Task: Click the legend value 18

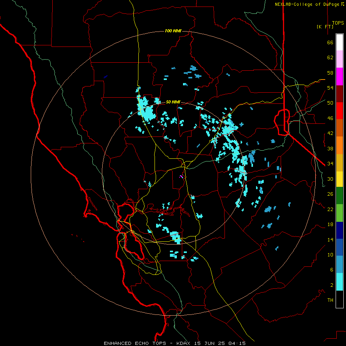Action: click(x=330, y=225)
